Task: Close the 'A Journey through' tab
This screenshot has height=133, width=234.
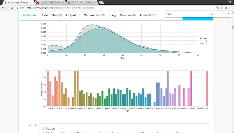Action: [32, 3]
